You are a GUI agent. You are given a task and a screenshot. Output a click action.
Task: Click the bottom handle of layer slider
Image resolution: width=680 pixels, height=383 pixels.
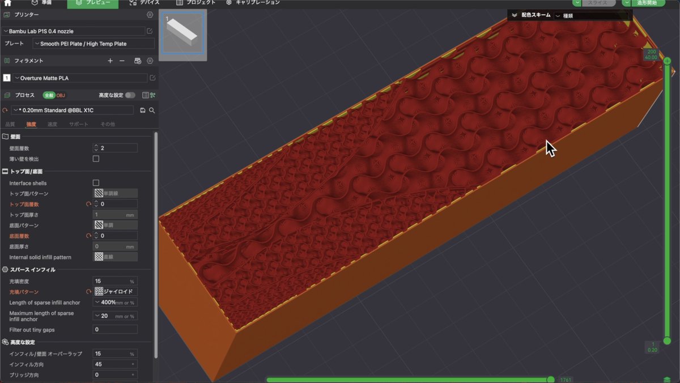coord(667,341)
